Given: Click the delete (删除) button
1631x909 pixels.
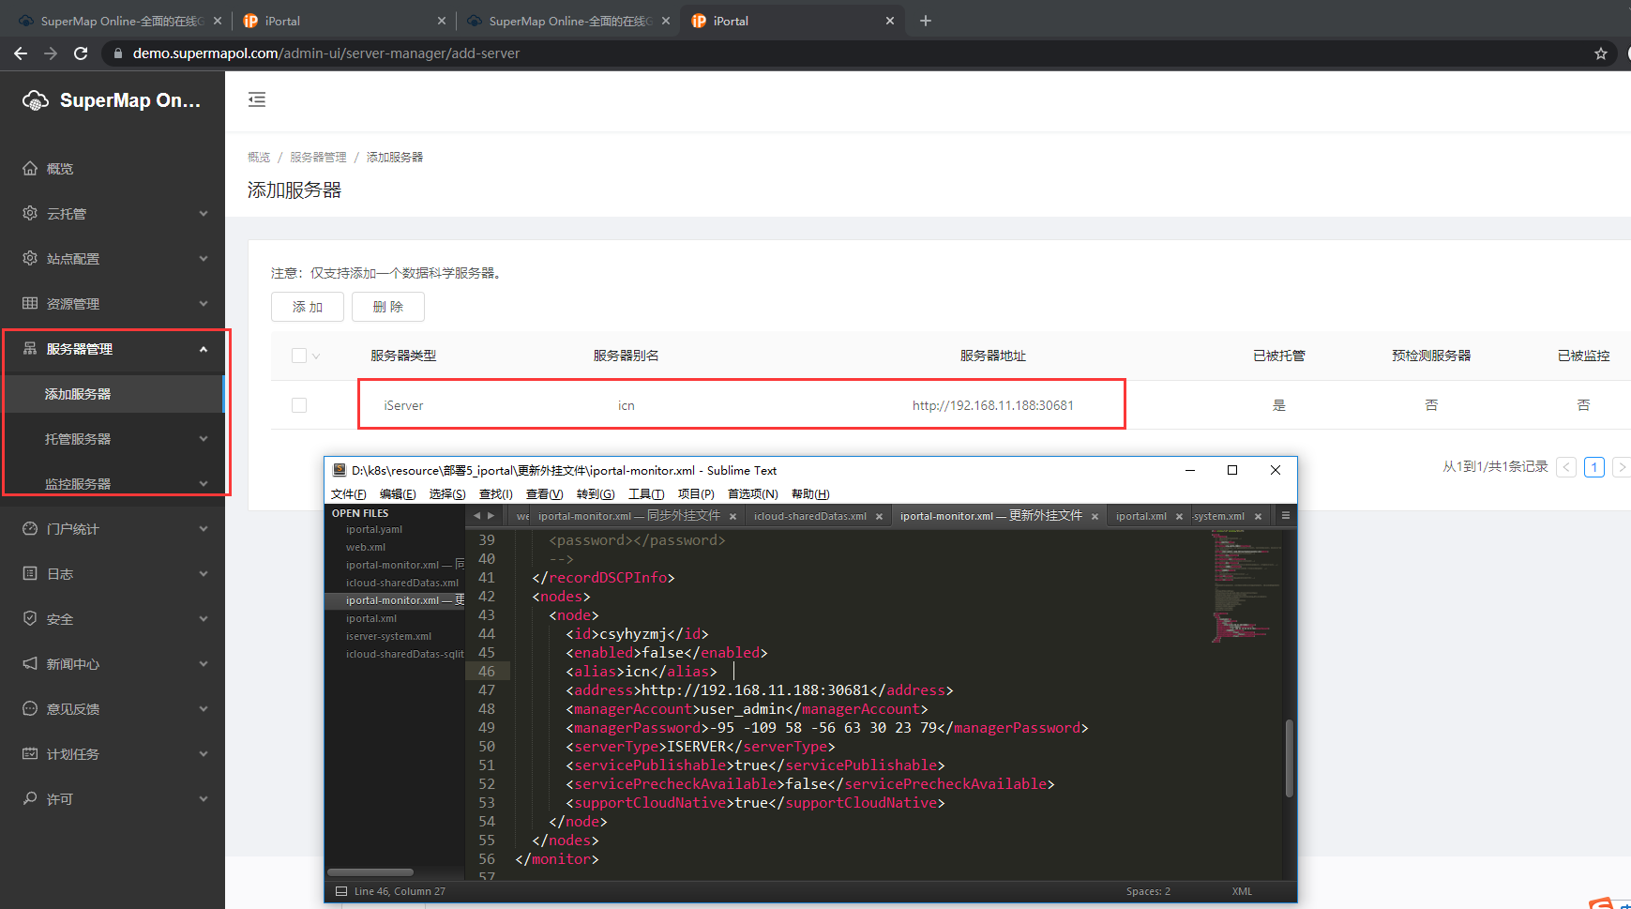Looking at the screenshot, I should coord(387,307).
